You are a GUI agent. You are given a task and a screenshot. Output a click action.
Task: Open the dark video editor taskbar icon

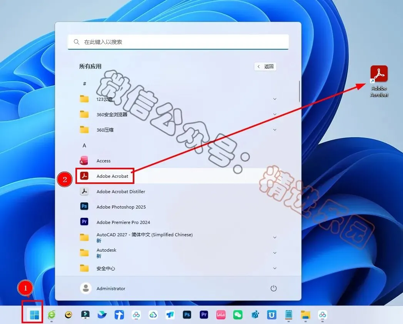point(85,314)
